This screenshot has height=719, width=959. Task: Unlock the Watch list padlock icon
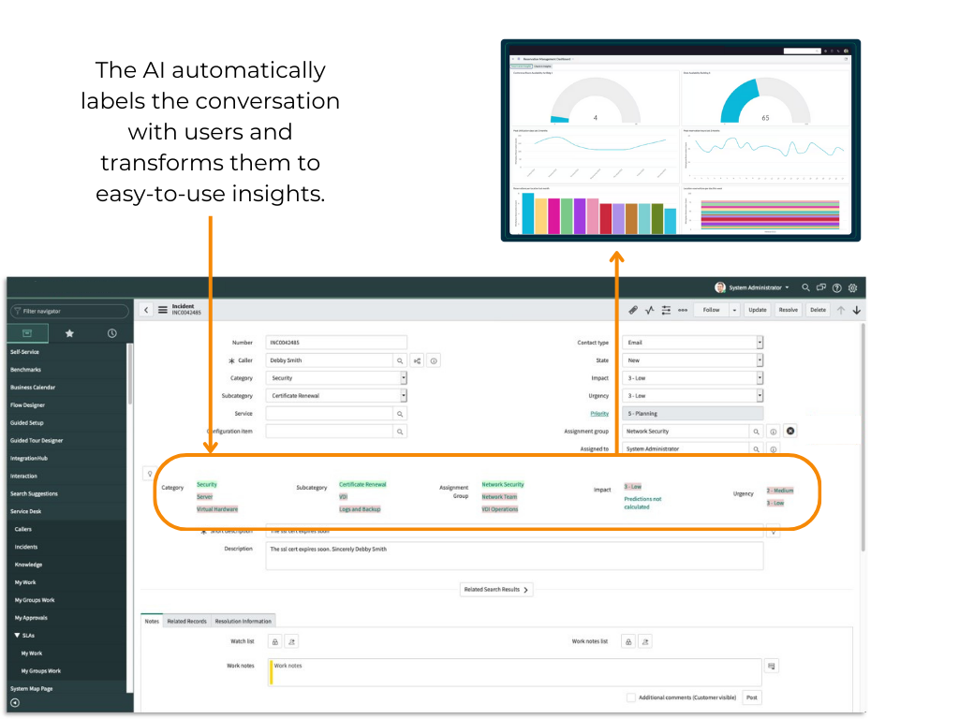[x=275, y=642]
